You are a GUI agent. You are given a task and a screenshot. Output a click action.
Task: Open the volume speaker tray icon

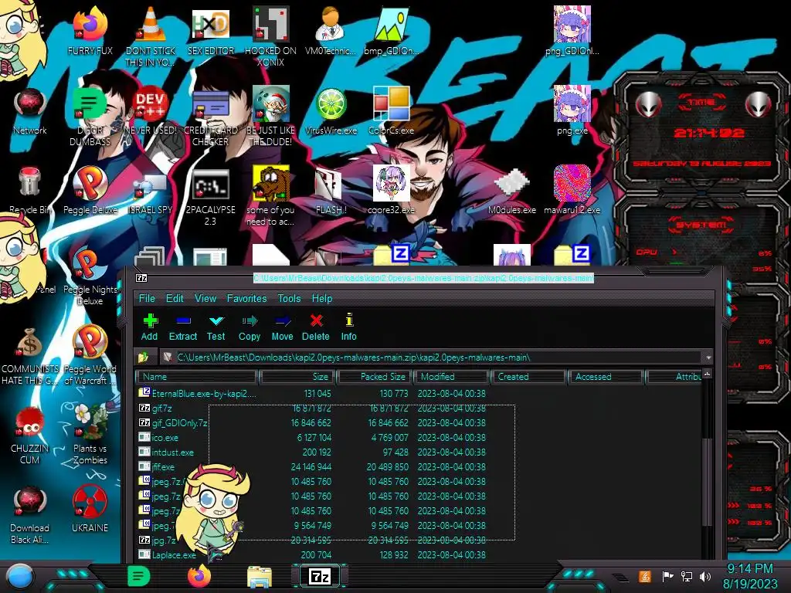click(705, 576)
